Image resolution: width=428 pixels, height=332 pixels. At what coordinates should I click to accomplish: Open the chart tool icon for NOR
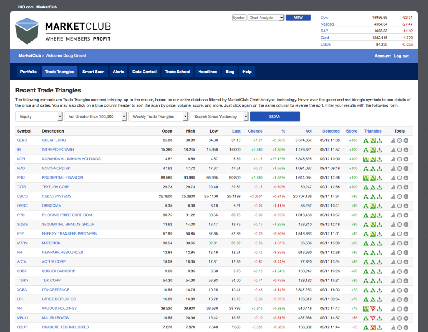(x=393, y=159)
